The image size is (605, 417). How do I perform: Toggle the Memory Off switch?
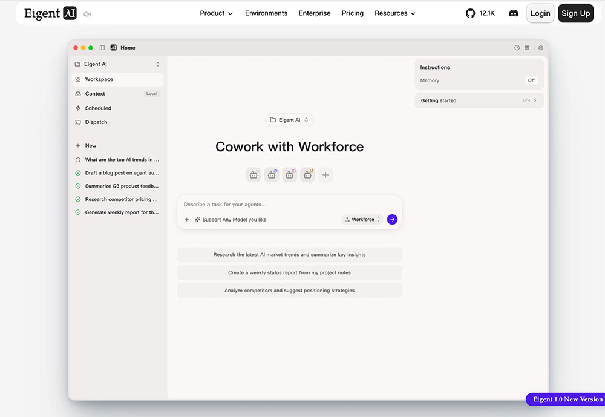(x=531, y=80)
